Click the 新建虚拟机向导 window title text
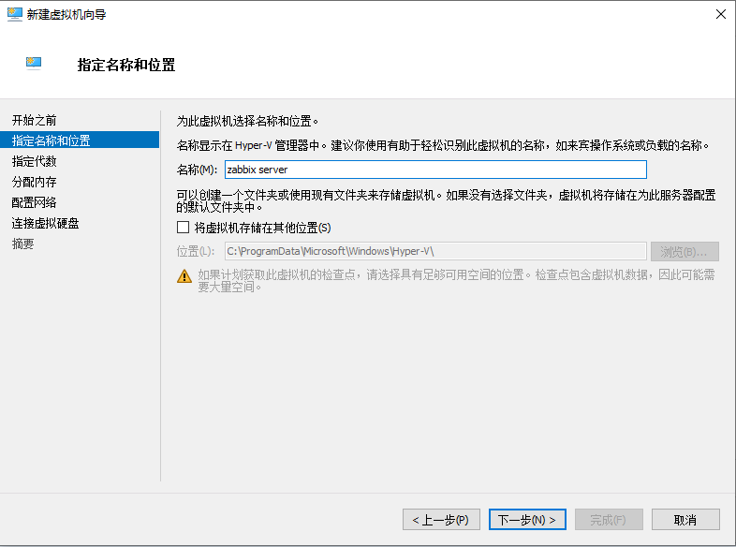736x547 pixels. (66, 15)
